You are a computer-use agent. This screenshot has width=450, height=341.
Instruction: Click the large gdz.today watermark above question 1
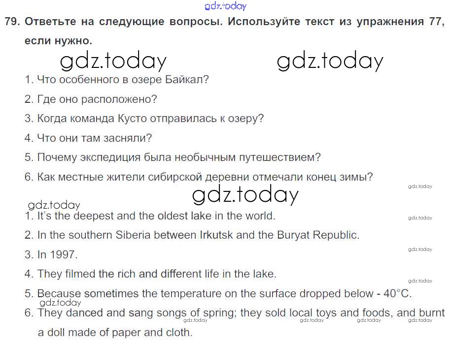[113, 61]
